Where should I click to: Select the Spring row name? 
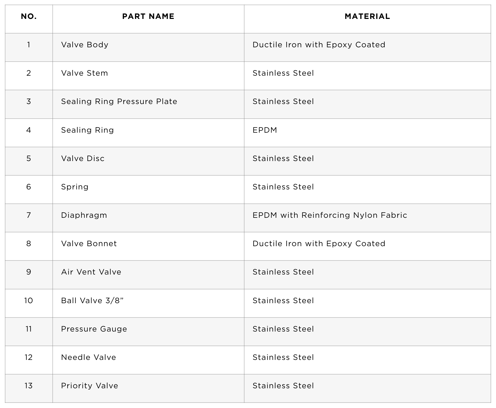(75, 187)
